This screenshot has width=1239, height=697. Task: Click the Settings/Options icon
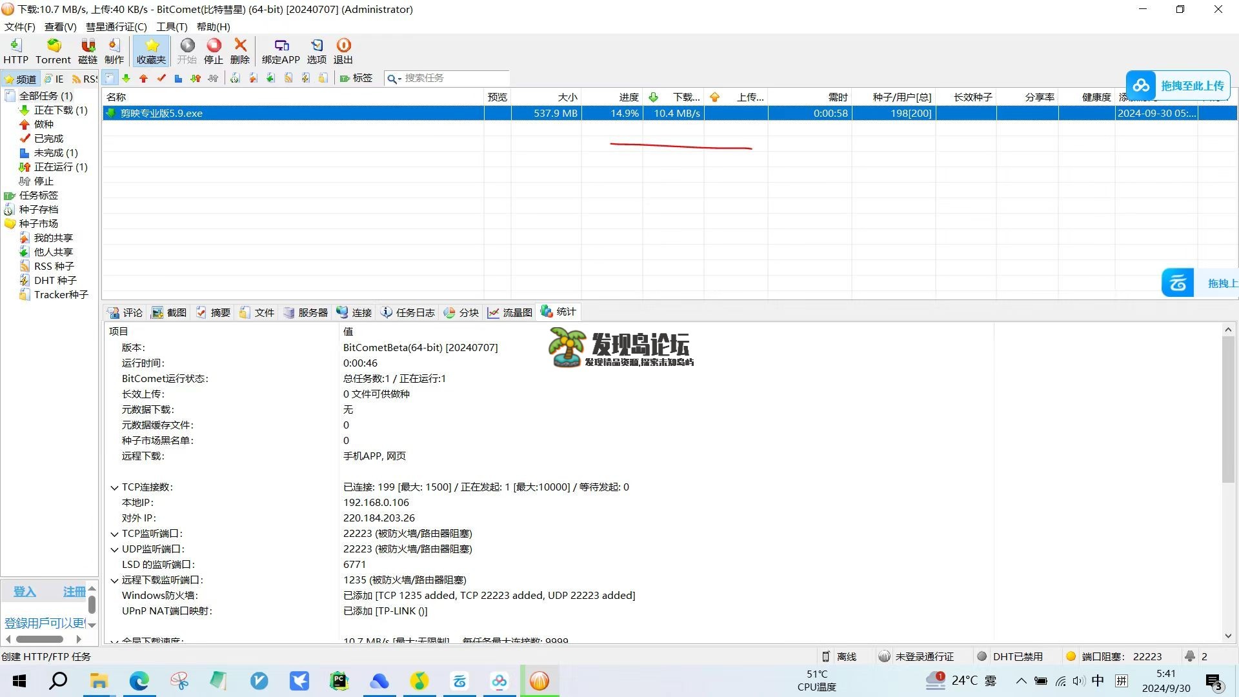(317, 51)
